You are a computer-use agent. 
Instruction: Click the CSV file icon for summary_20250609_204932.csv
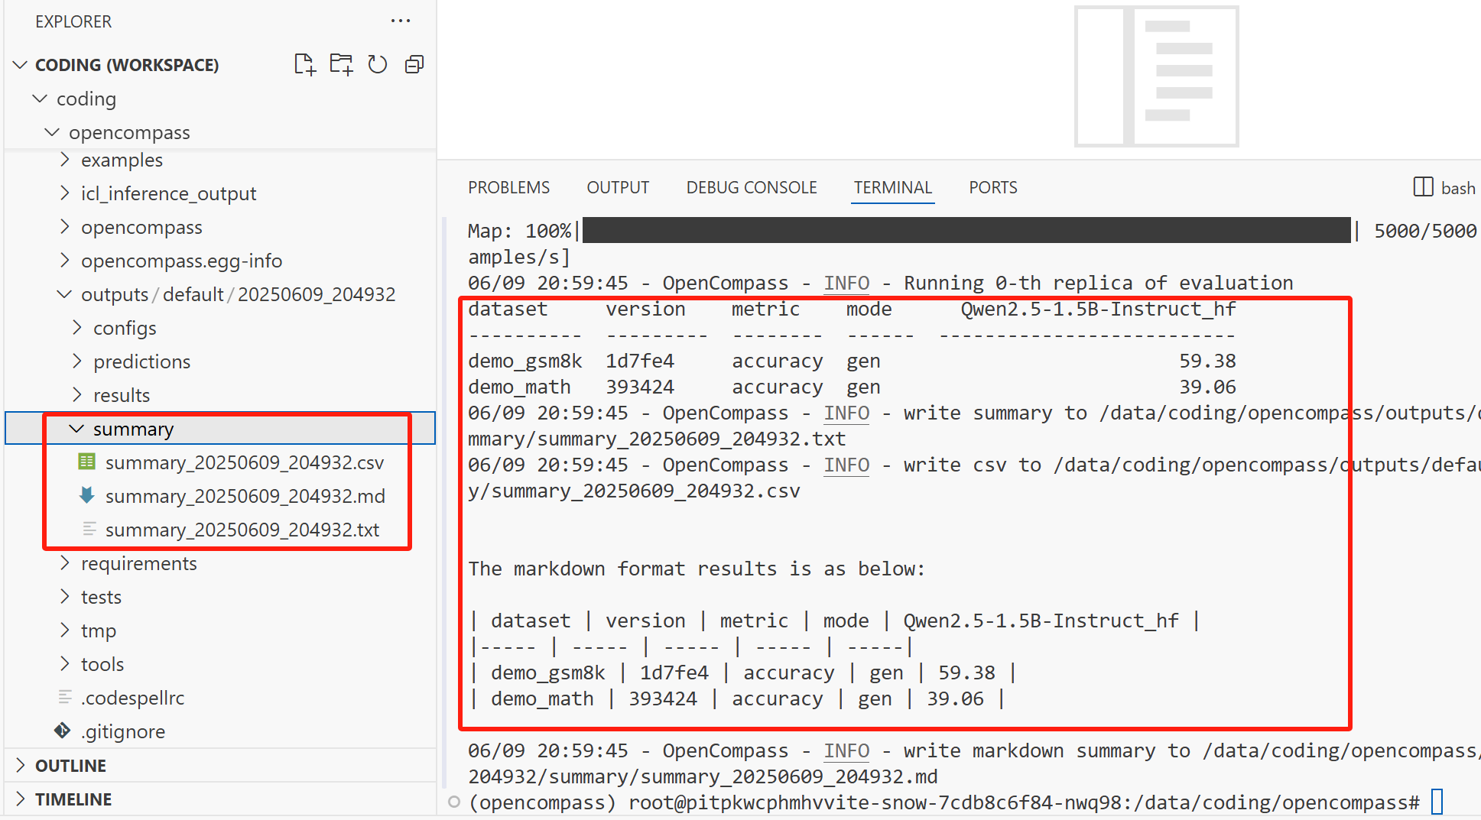tap(87, 462)
